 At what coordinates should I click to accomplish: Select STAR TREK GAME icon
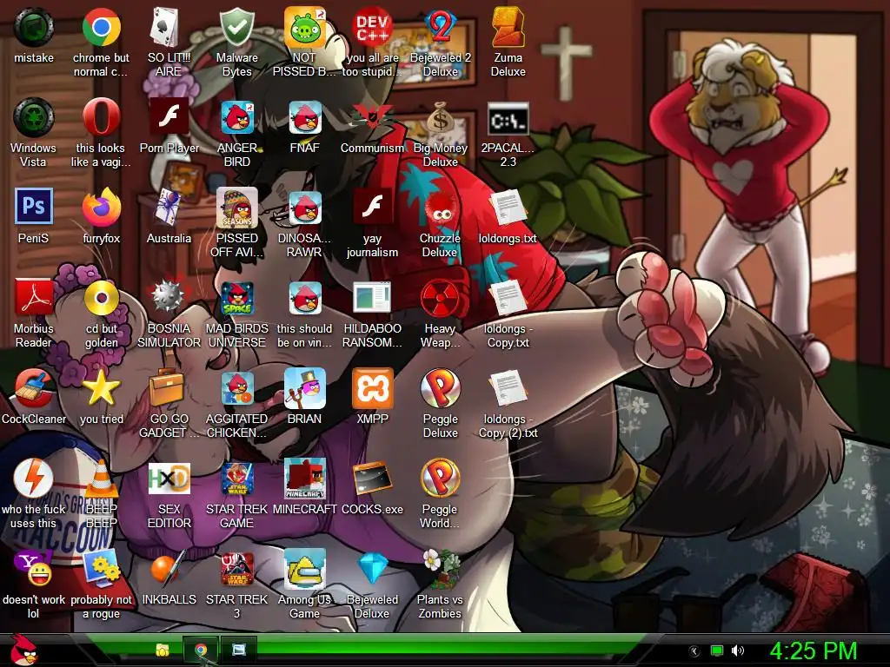[236, 479]
